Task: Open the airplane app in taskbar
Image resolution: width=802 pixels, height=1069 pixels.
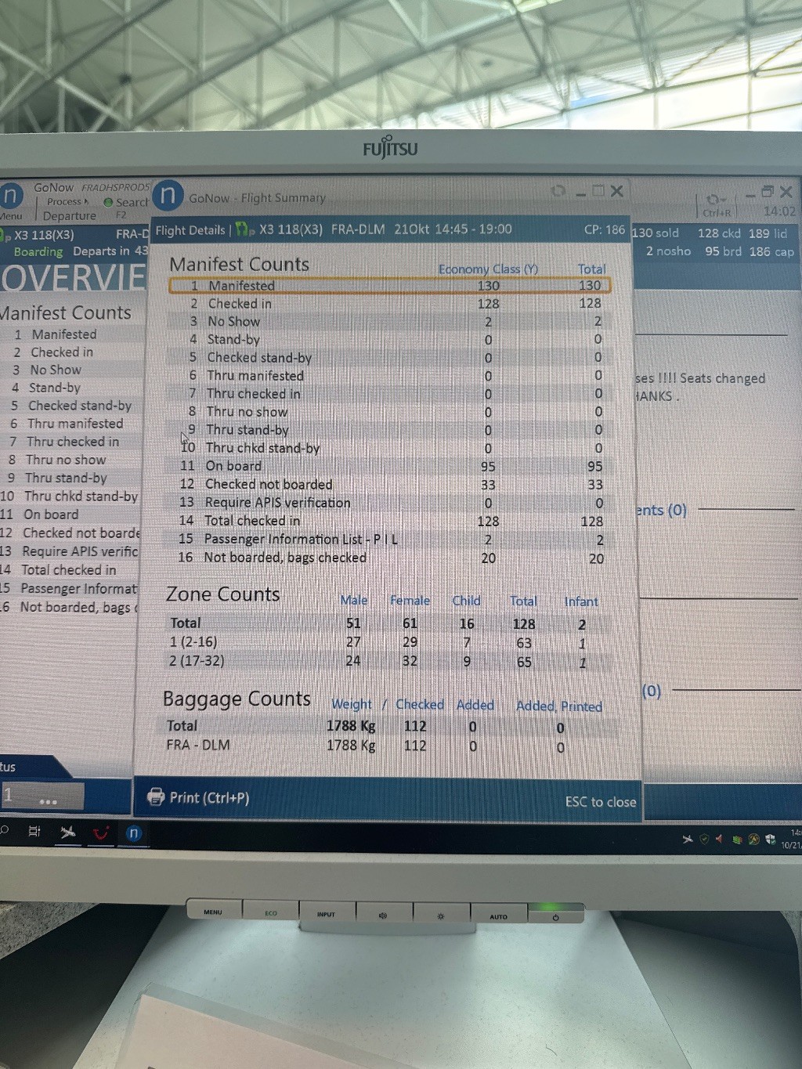Action: click(68, 832)
